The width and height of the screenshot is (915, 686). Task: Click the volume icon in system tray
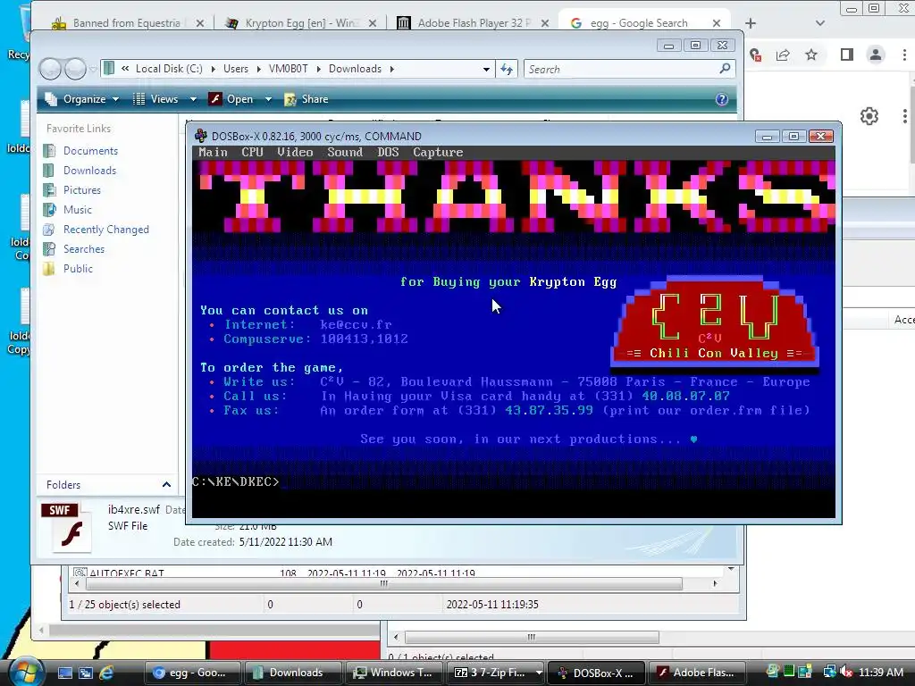coord(846,673)
